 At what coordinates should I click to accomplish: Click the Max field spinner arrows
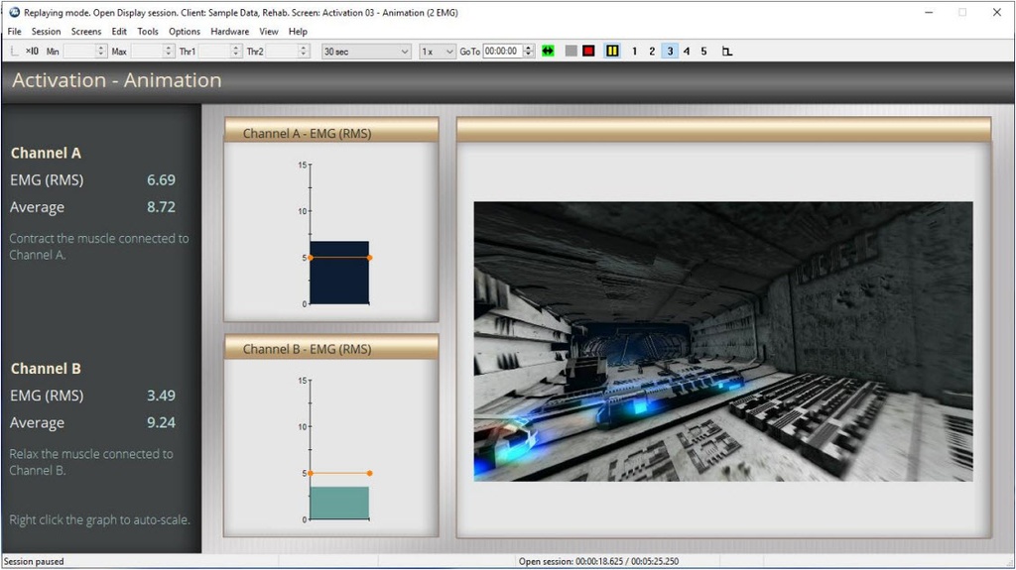[x=169, y=52]
